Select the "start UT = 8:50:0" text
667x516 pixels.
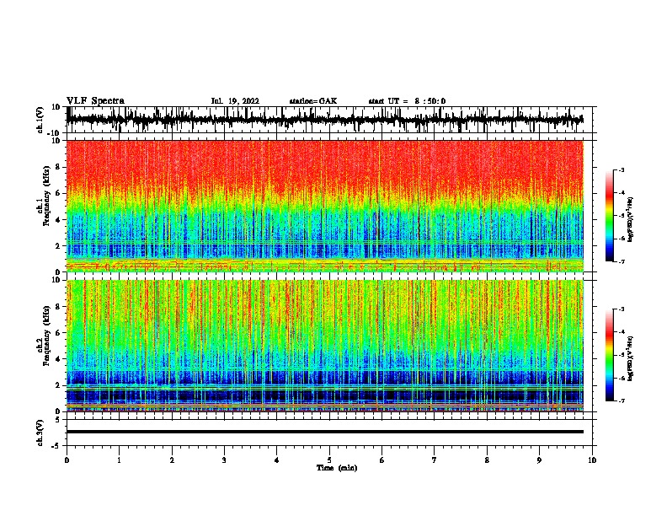(407, 101)
